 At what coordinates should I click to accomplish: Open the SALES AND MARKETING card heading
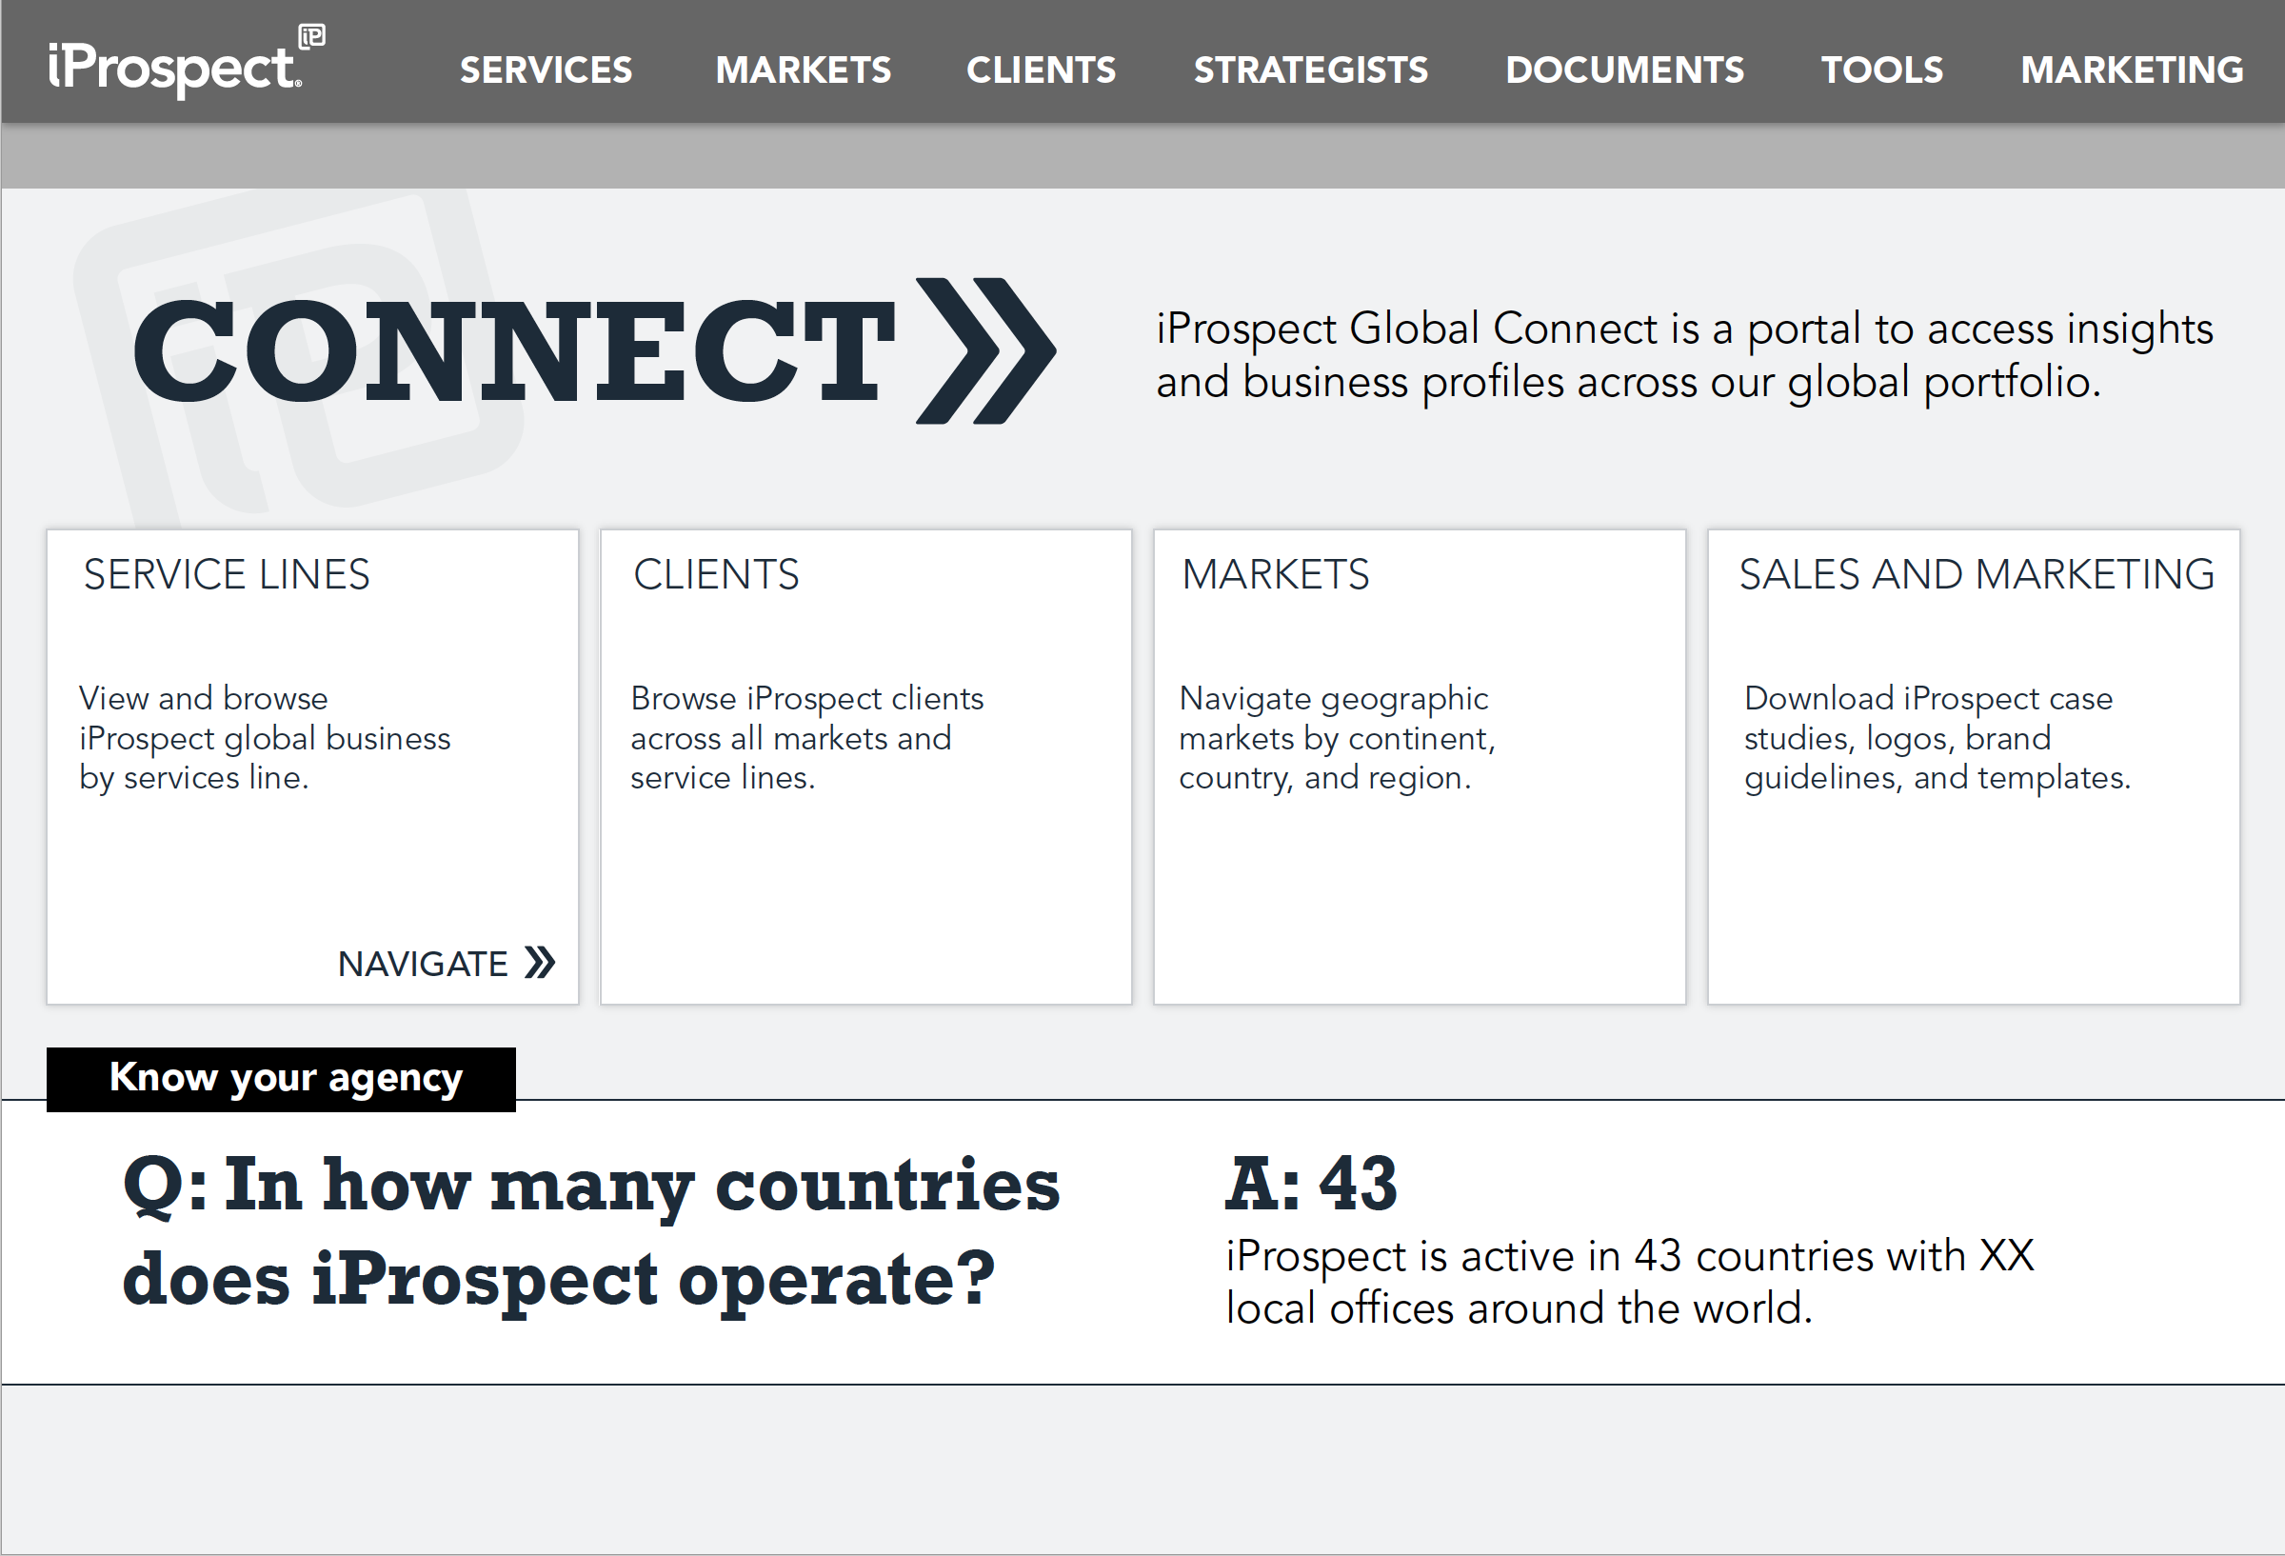(1977, 574)
